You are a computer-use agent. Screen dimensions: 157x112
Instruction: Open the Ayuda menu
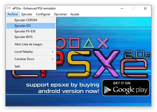click(75, 14)
